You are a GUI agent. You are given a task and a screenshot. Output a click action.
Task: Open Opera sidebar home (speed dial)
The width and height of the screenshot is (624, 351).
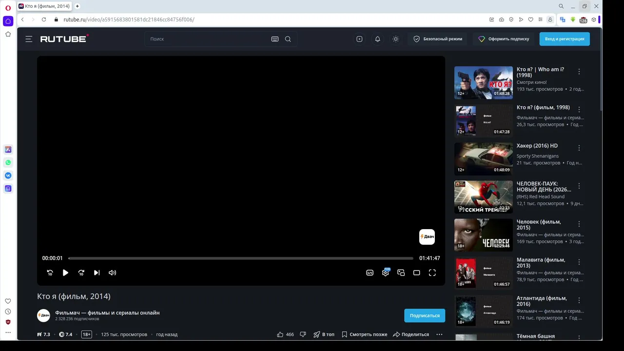coord(8,21)
